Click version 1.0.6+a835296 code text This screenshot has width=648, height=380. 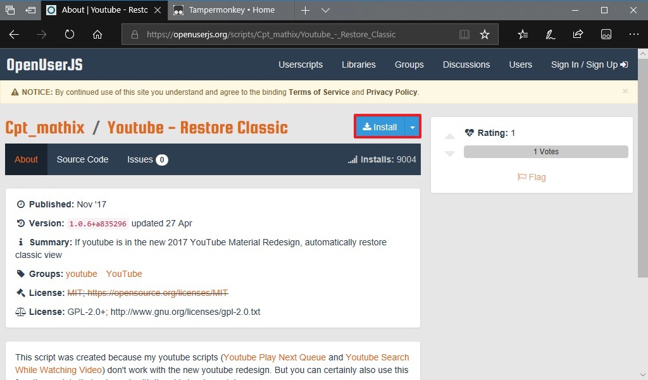97,223
